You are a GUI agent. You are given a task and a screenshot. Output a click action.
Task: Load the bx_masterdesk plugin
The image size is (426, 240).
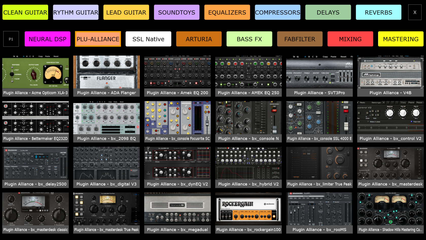[390, 167]
